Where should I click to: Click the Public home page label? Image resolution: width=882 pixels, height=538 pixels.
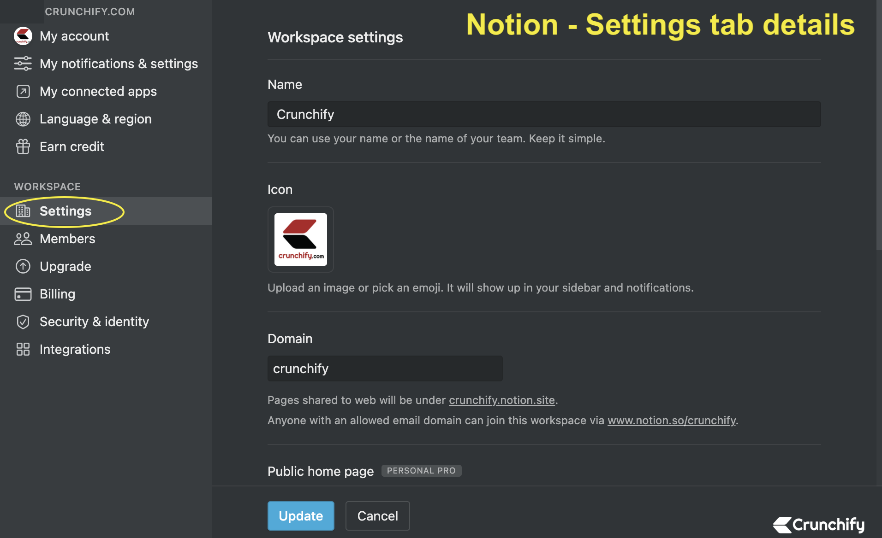(321, 471)
